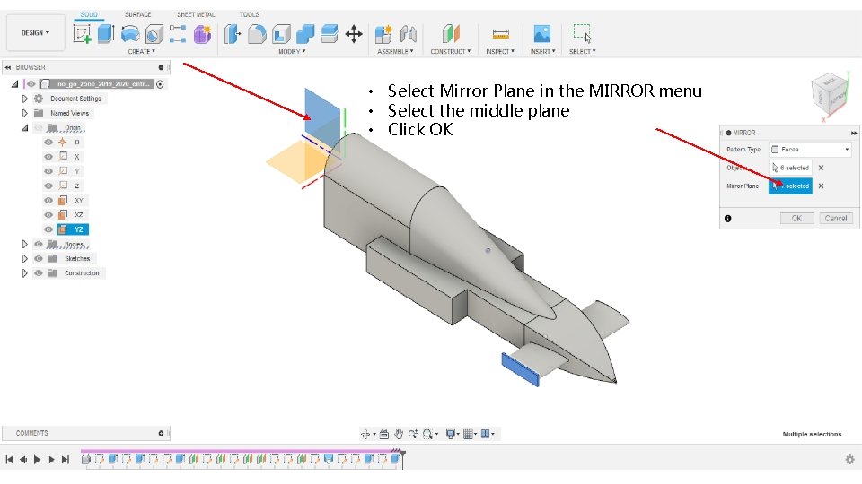Click the Display Settings monitor icon

450,434
